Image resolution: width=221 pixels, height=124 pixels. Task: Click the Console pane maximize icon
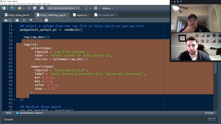point(214,120)
